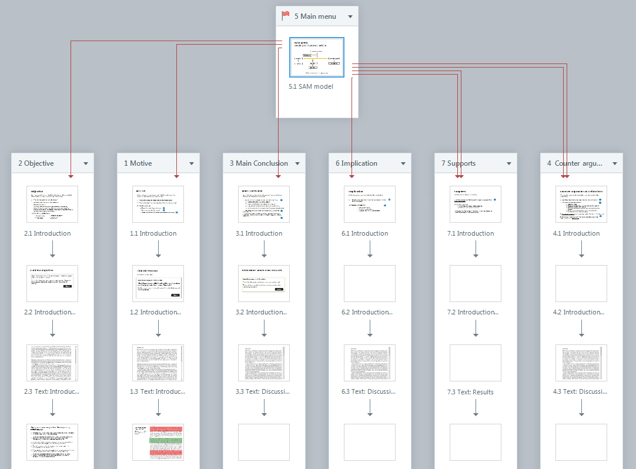Select slide 1.2 Introduction thumbnail in Motive
This screenshot has width=636, height=469.
pyautogui.click(x=158, y=283)
